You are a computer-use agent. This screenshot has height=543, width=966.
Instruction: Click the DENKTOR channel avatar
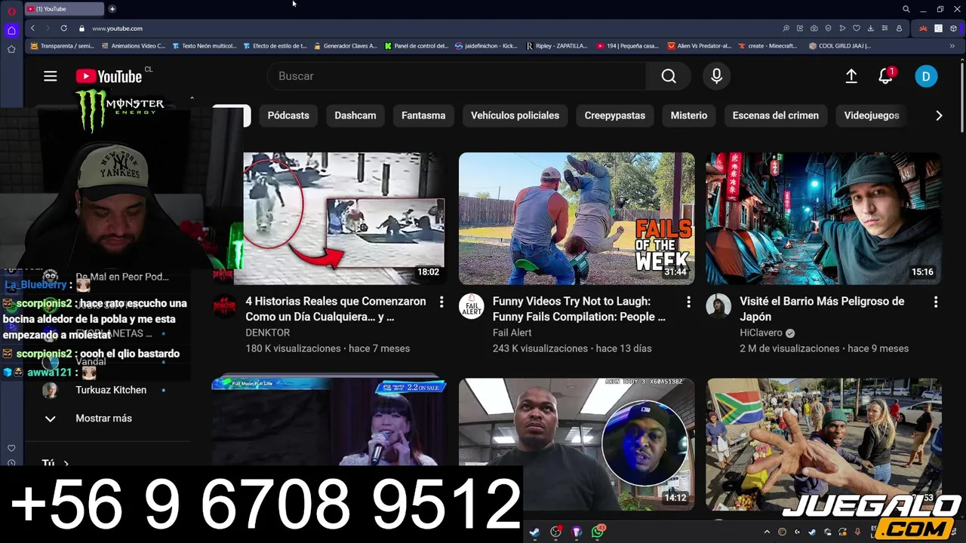pos(224,306)
